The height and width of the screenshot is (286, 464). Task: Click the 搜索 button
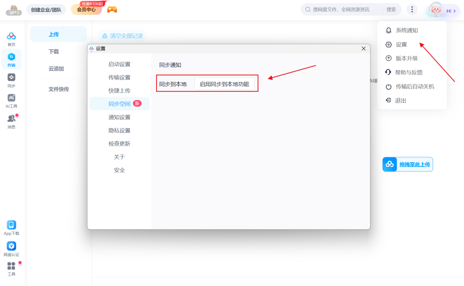(x=391, y=10)
